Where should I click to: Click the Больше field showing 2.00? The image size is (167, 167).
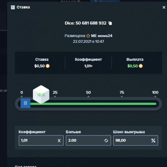click(x=89, y=140)
